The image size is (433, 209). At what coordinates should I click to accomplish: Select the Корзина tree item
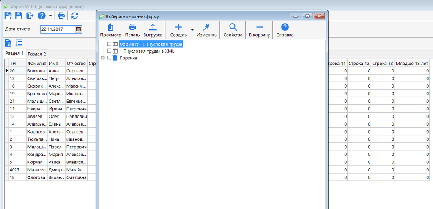click(x=129, y=58)
